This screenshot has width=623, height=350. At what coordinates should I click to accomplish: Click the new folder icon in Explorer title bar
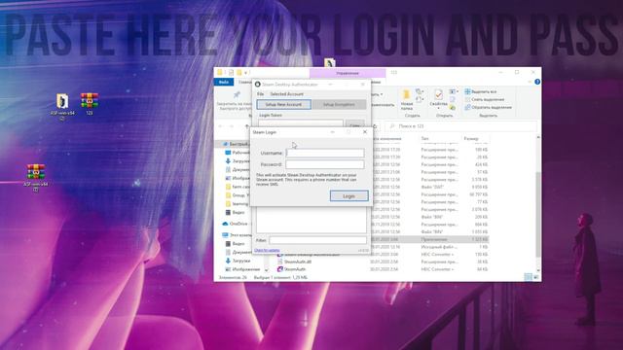point(238,73)
